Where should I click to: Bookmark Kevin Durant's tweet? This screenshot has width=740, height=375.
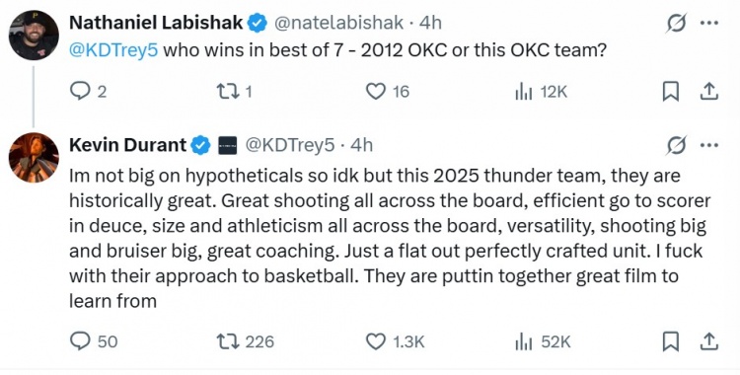[670, 341]
